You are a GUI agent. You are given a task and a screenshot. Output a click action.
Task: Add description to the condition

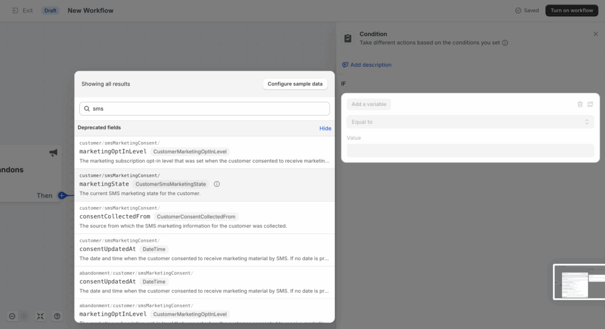click(366, 65)
